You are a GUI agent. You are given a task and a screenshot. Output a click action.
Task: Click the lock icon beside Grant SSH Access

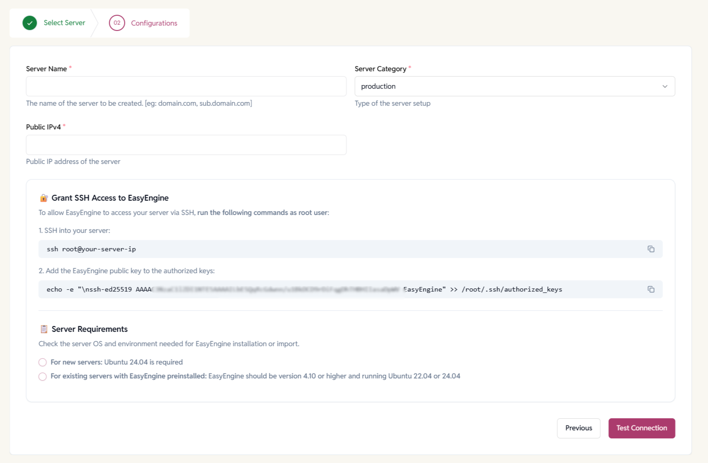(44, 198)
